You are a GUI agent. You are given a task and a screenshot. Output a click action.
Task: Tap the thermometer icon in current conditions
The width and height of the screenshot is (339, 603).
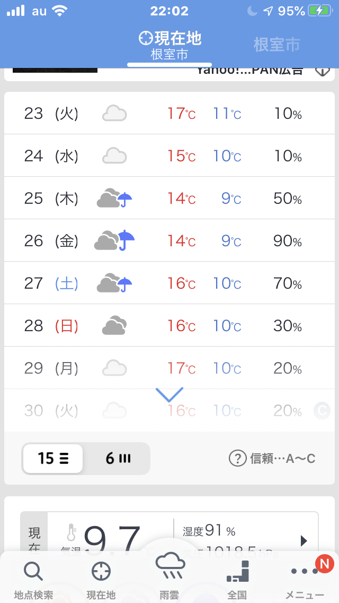[72, 532]
